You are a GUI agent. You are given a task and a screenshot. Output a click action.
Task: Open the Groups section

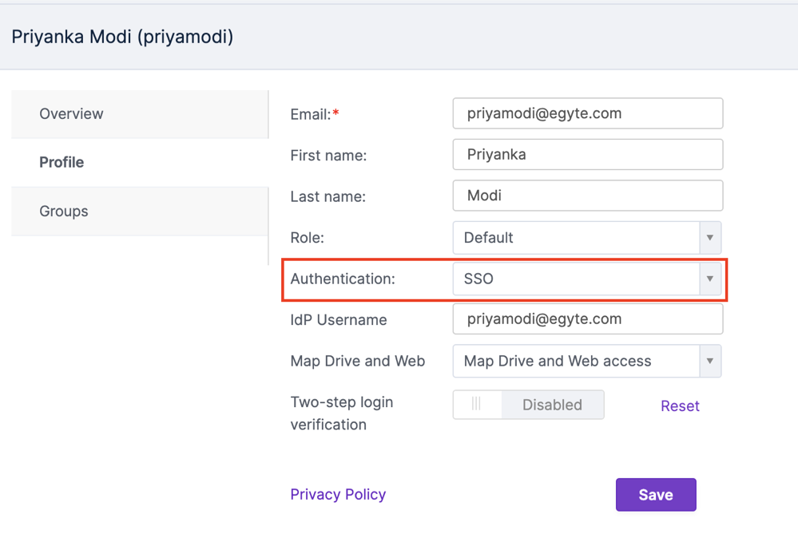[63, 211]
